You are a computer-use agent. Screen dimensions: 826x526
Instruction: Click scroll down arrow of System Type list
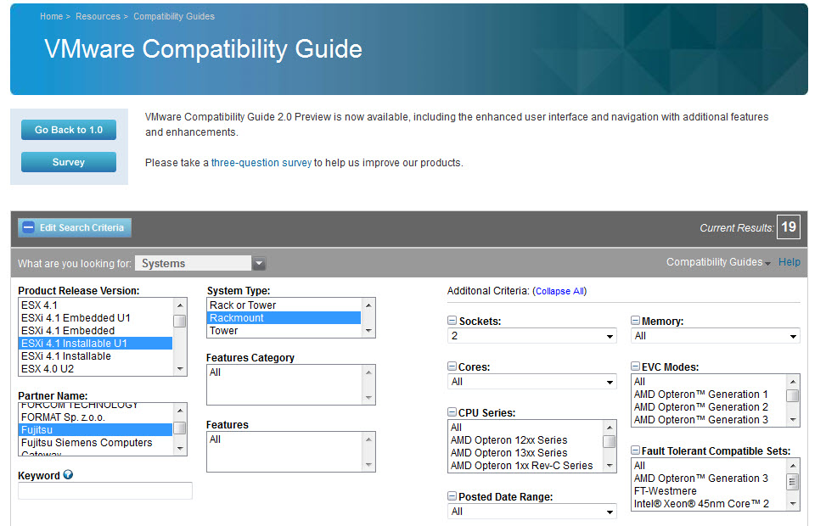(x=368, y=331)
